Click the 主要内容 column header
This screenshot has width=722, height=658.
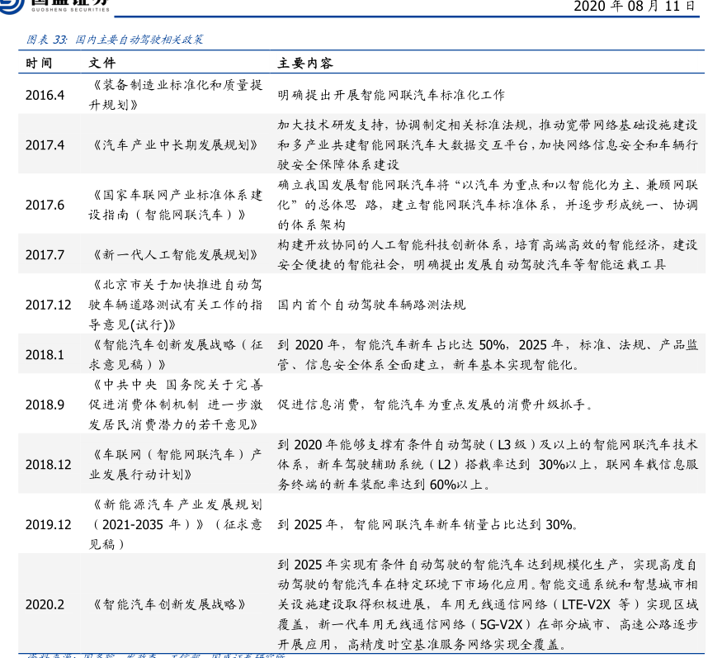(x=305, y=63)
